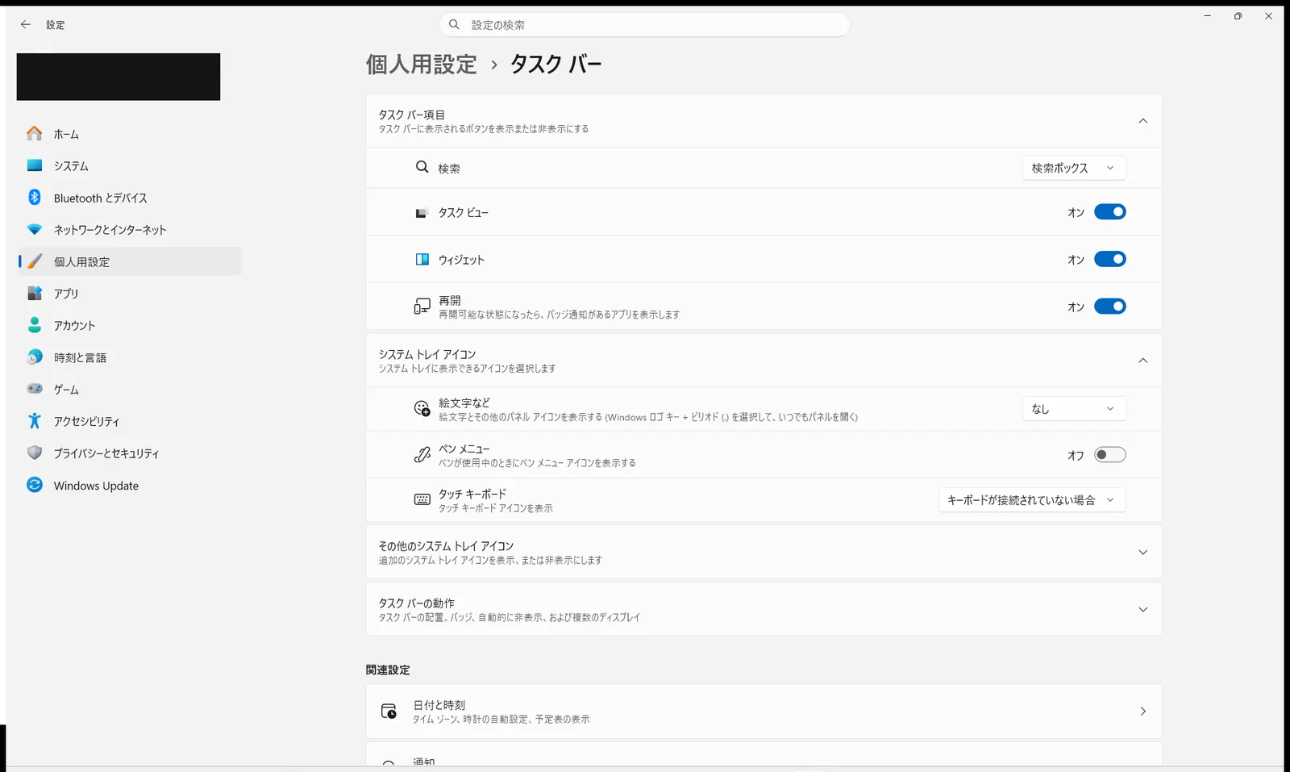Restore down the 設定 window
This screenshot has height=772, width=1290.
coord(1238,16)
